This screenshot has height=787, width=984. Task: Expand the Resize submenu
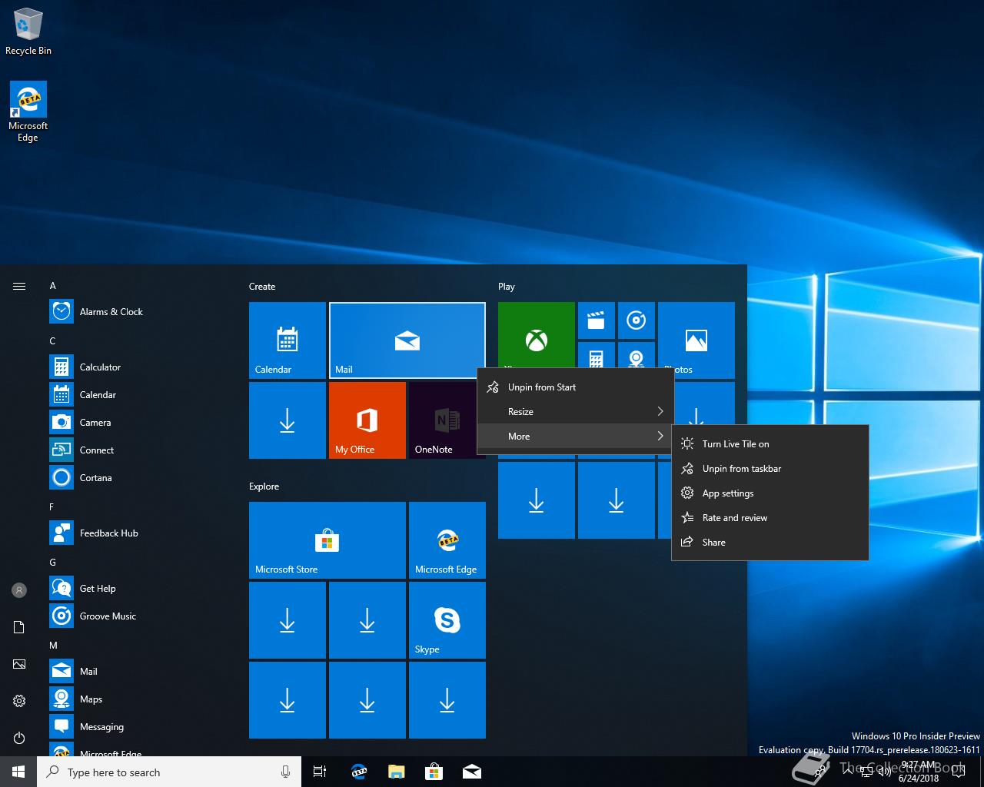576,412
